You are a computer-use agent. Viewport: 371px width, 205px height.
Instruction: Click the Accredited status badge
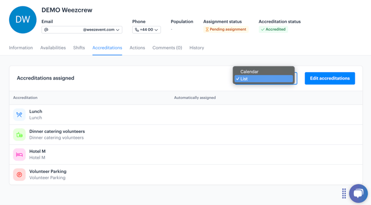[x=273, y=30]
